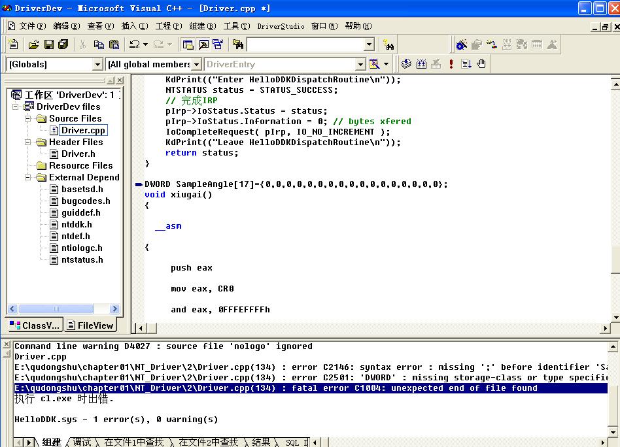Open the 查看(V) menu
The width and height of the screenshot is (620, 447).
(101, 26)
